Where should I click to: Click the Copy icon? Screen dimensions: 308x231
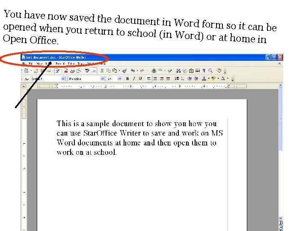tap(108, 71)
